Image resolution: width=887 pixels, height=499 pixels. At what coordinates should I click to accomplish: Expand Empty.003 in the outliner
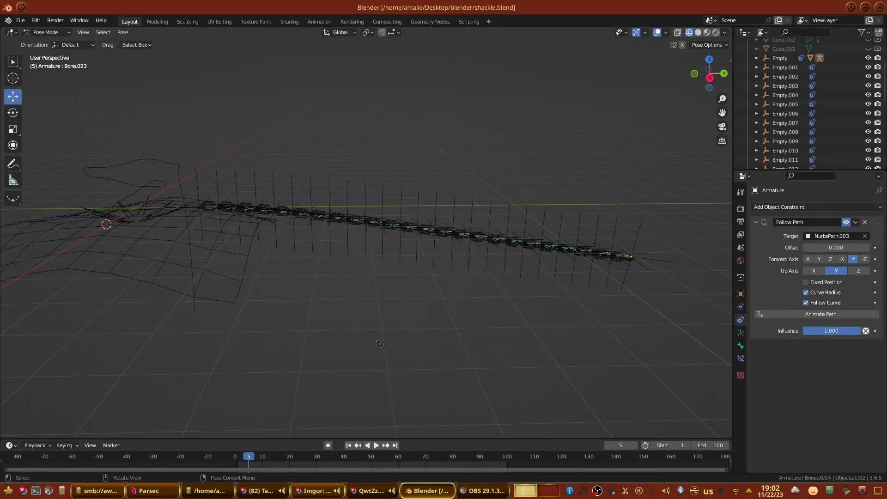pyautogui.click(x=756, y=86)
